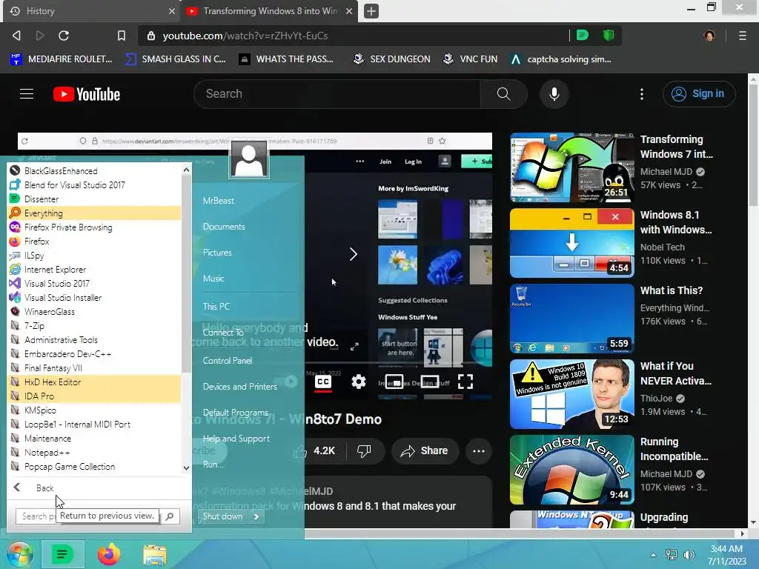The height and width of the screenshot is (569, 759).
Task: Open more actions ellipsis under video
Action: pyautogui.click(x=478, y=451)
